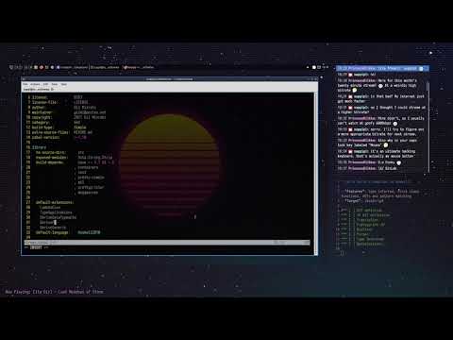Open the Actions menu in the terminal window
The width and height of the screenshot is (453, 340).
pos(35,84)
